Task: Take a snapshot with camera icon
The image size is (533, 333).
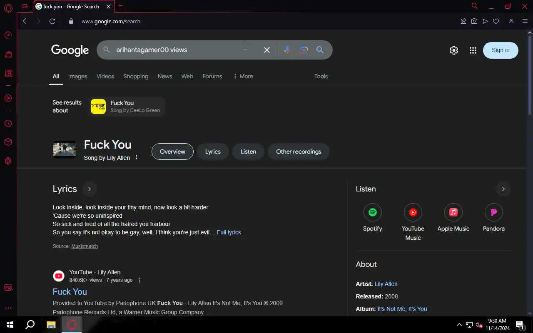Action: coord(474,21)
